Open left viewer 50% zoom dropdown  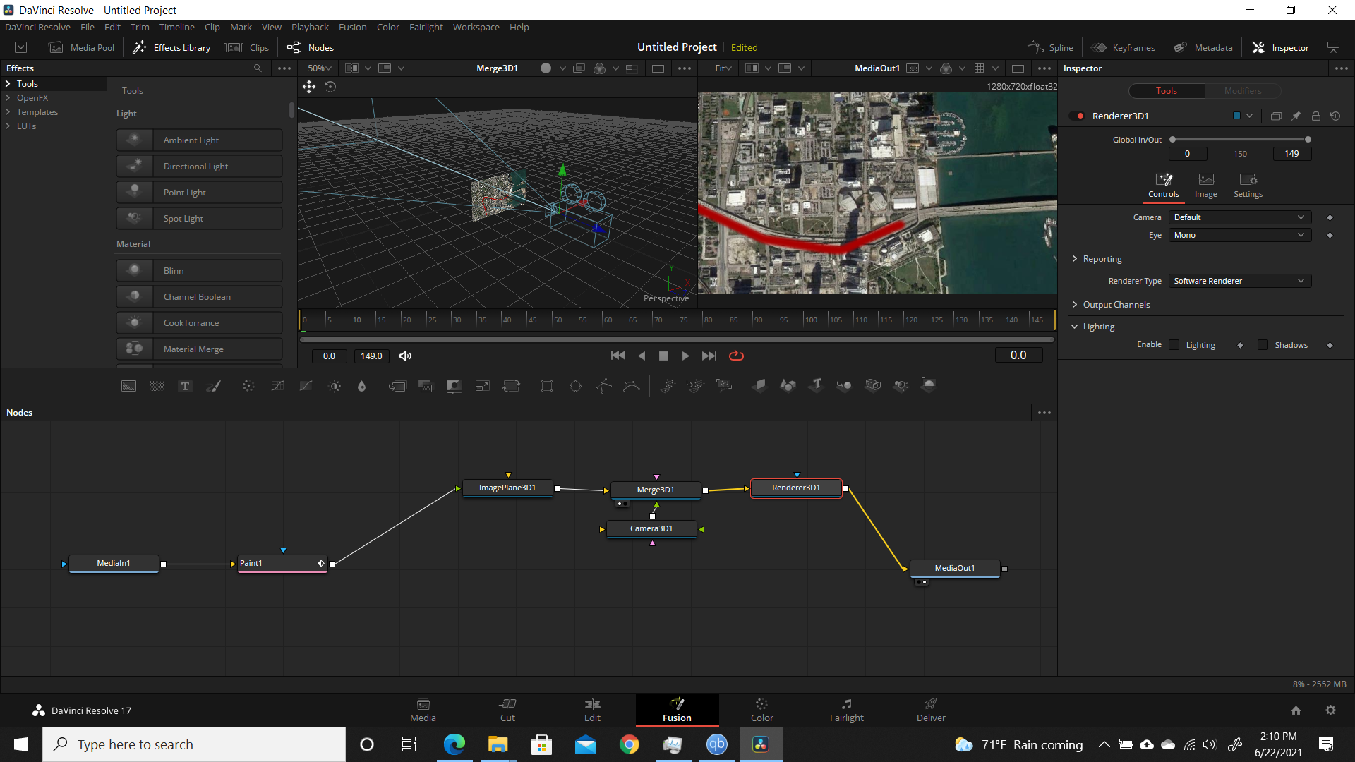tap(319, 68)
